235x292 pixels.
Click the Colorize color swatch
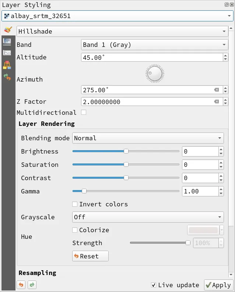coord(203,230)
